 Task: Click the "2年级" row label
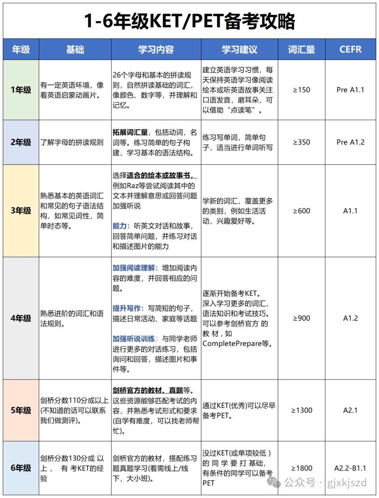pos(21,142)
